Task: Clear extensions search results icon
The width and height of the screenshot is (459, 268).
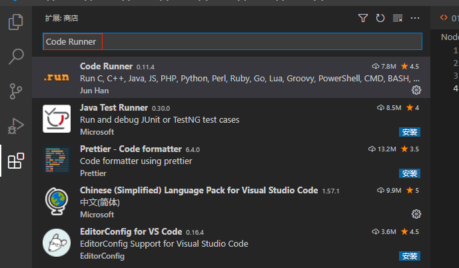Action: click(398, 18)
